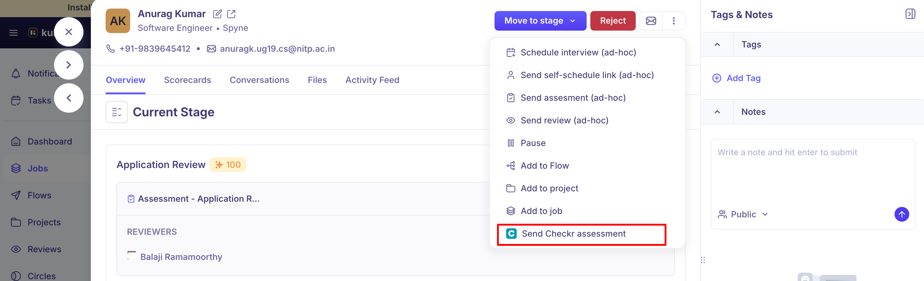The width and height of the screenshot is (924, 281).
Task: Collapse the Tags section
Action: point(717,44)
